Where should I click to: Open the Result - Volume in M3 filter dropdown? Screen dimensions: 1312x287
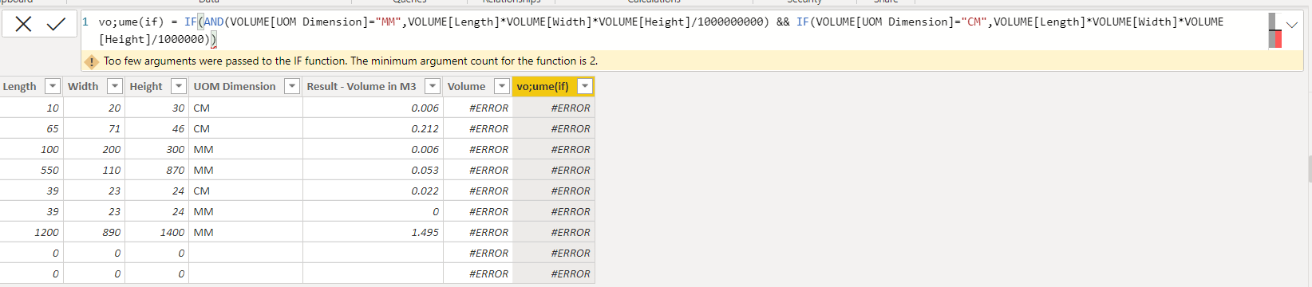433,86
